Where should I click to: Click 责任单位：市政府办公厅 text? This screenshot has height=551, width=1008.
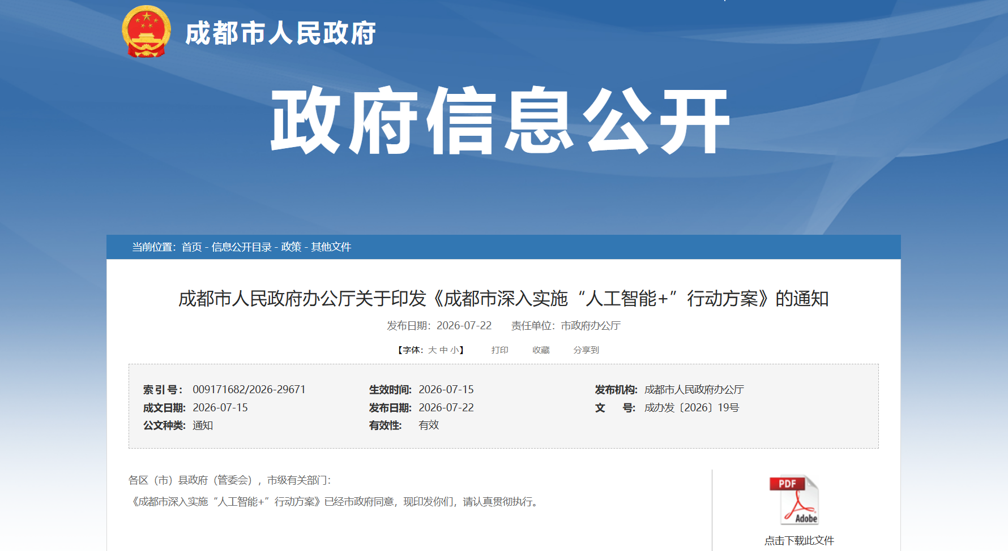click(x=566, y=325)
